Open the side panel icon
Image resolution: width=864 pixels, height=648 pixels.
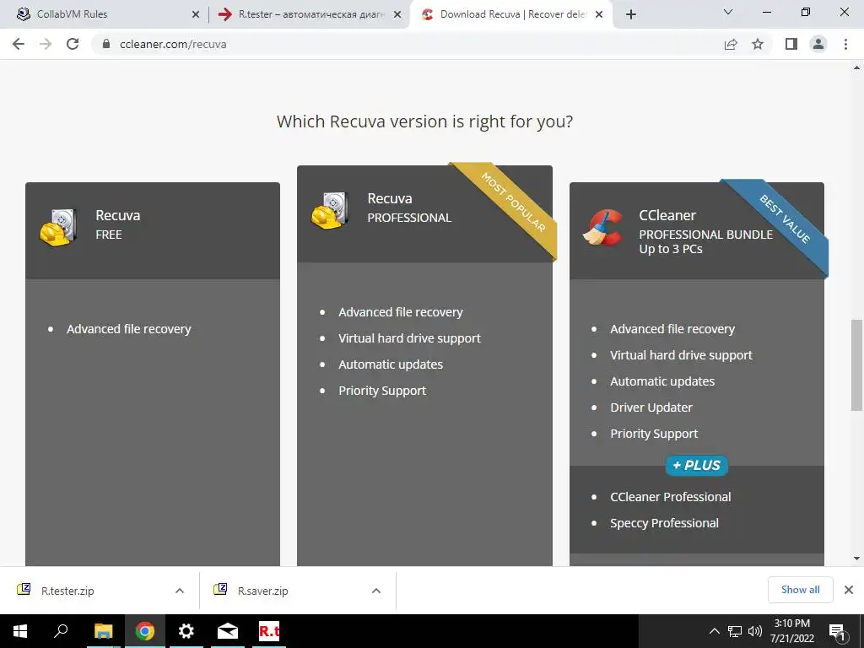click(x=791, y=44)
